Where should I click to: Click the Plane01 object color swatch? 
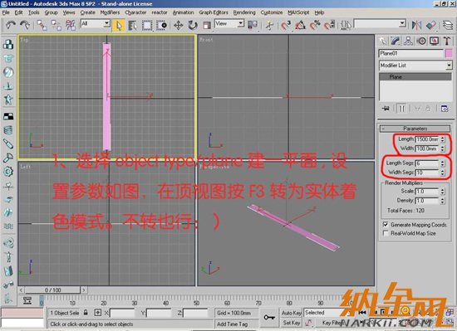pyautogui.click(x=449, y=54)
